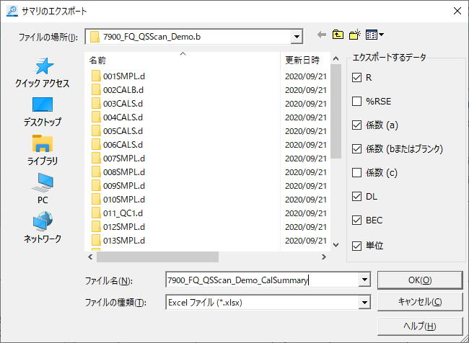Open Desktop (デスクトップ) location

click(43, 112)
